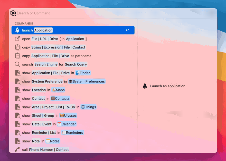Click the Reminders app token

point(72,132)
